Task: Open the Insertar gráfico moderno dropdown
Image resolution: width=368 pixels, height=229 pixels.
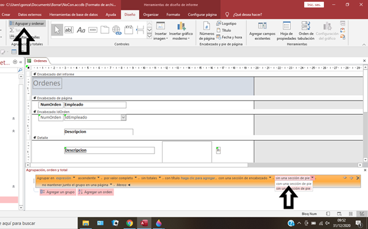Action: point(181,31)
